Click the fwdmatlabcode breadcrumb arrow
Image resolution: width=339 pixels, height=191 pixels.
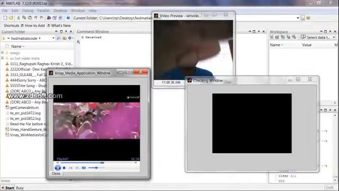click(x=40, y=38)
